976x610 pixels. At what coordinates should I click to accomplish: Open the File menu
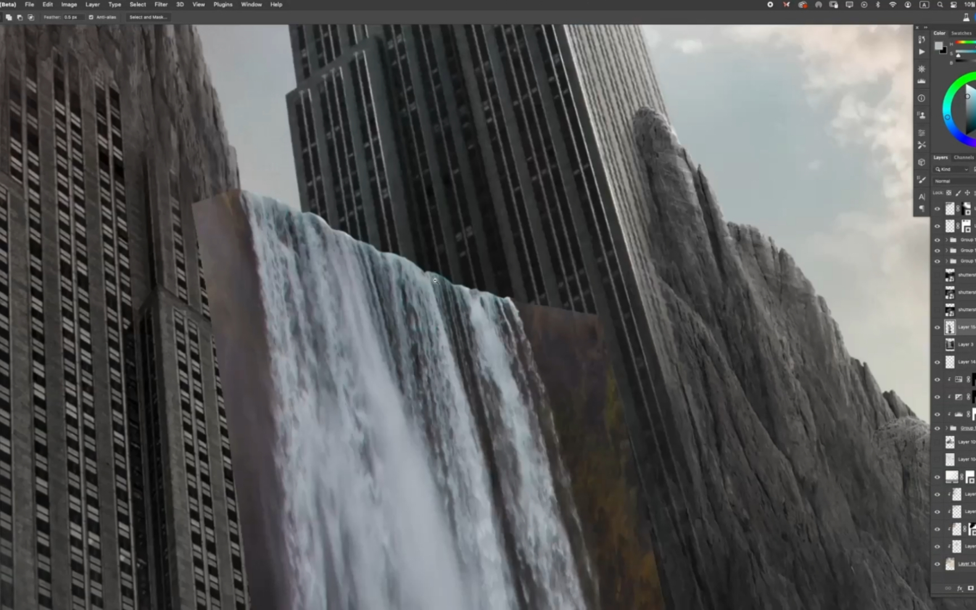click(x=29, y=4)
